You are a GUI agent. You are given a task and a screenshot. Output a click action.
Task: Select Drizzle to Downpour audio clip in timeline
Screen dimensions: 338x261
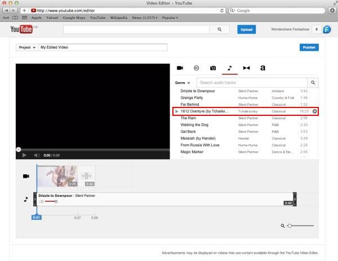165,199
